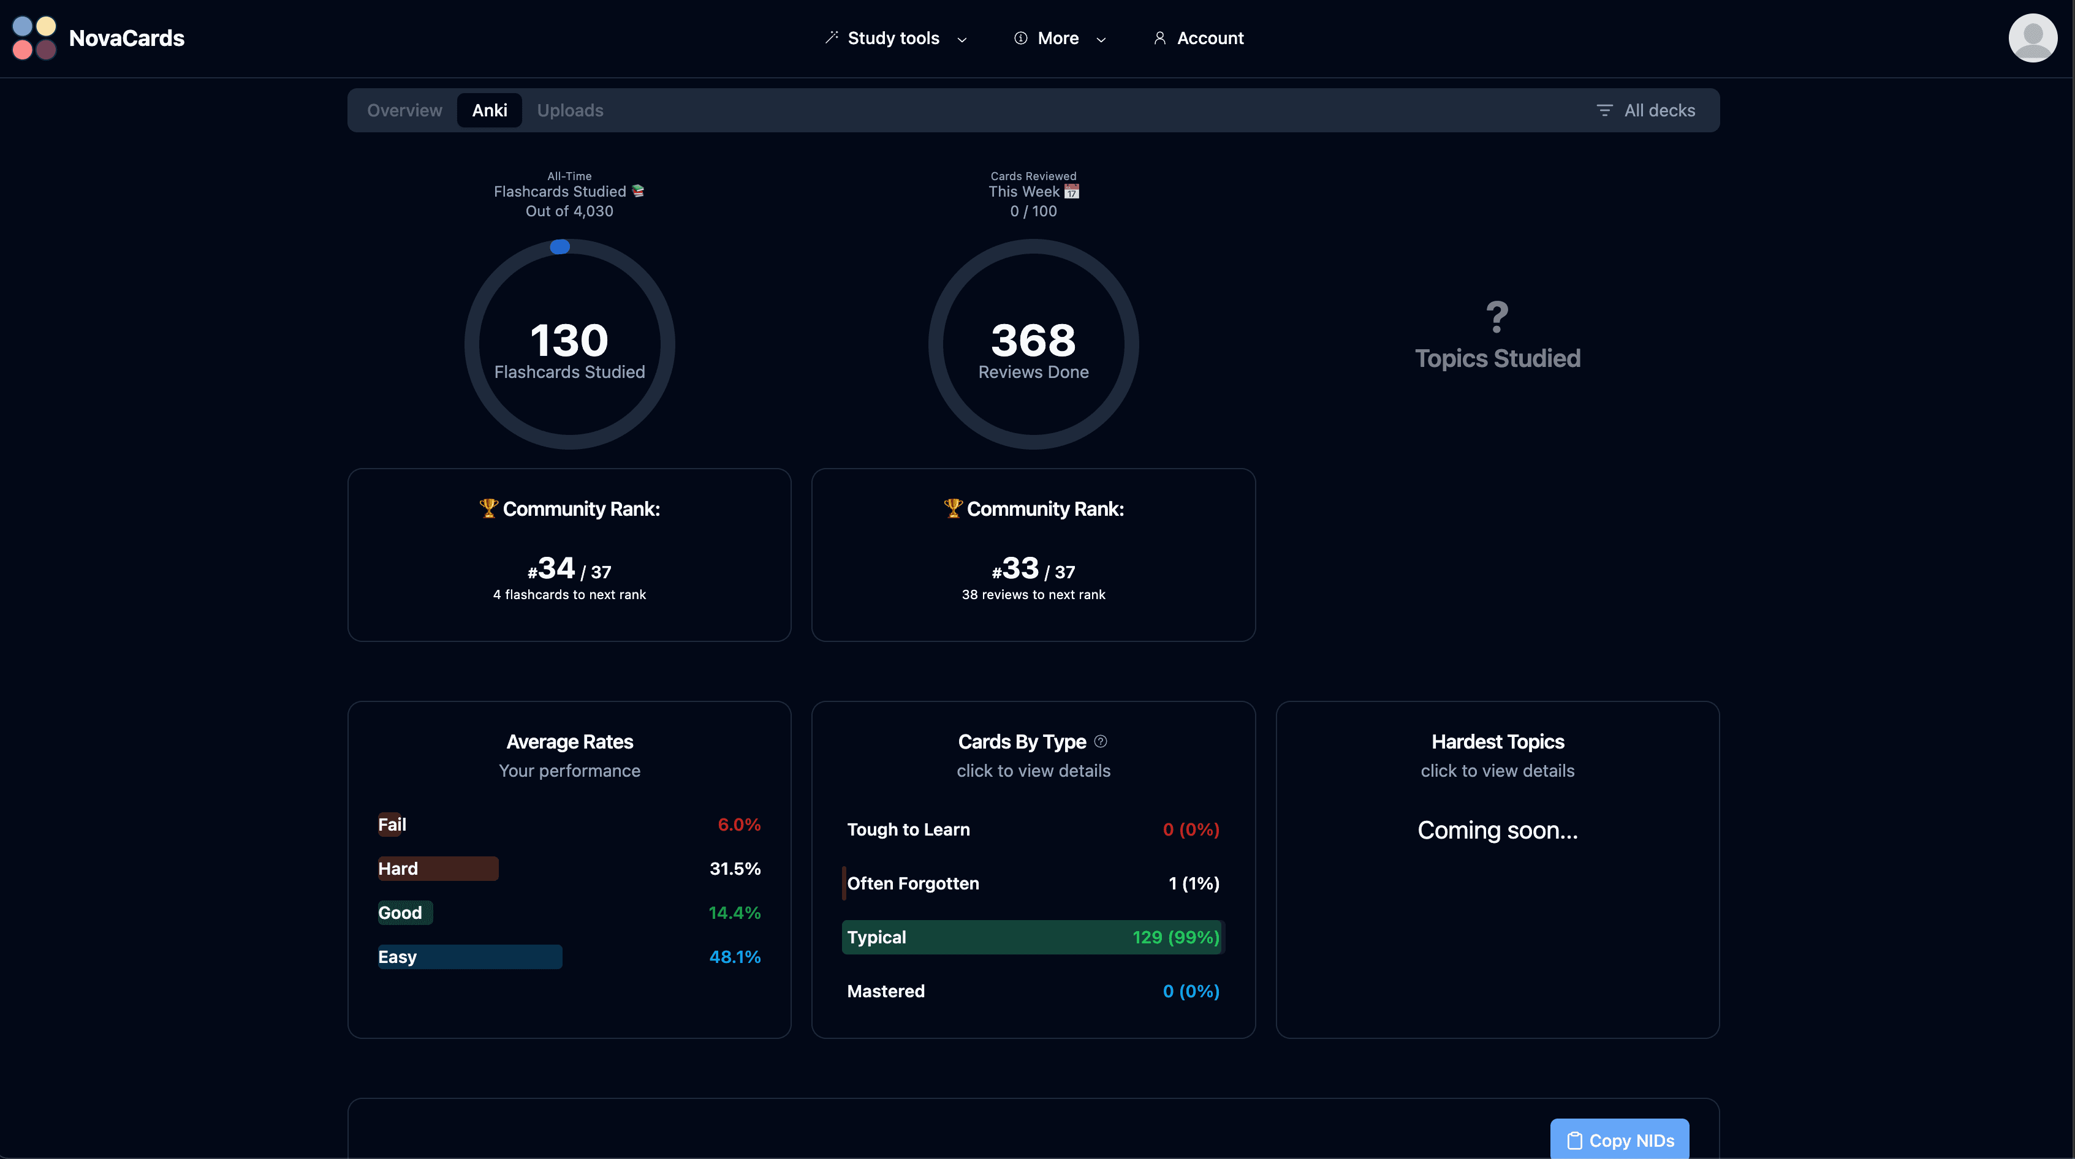Select the Typical row under Cards By Type
This screenshot has height=1159, width=2075.
(1033, 937)
